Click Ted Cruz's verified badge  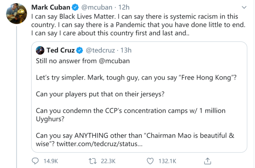[x=80, y=51]
